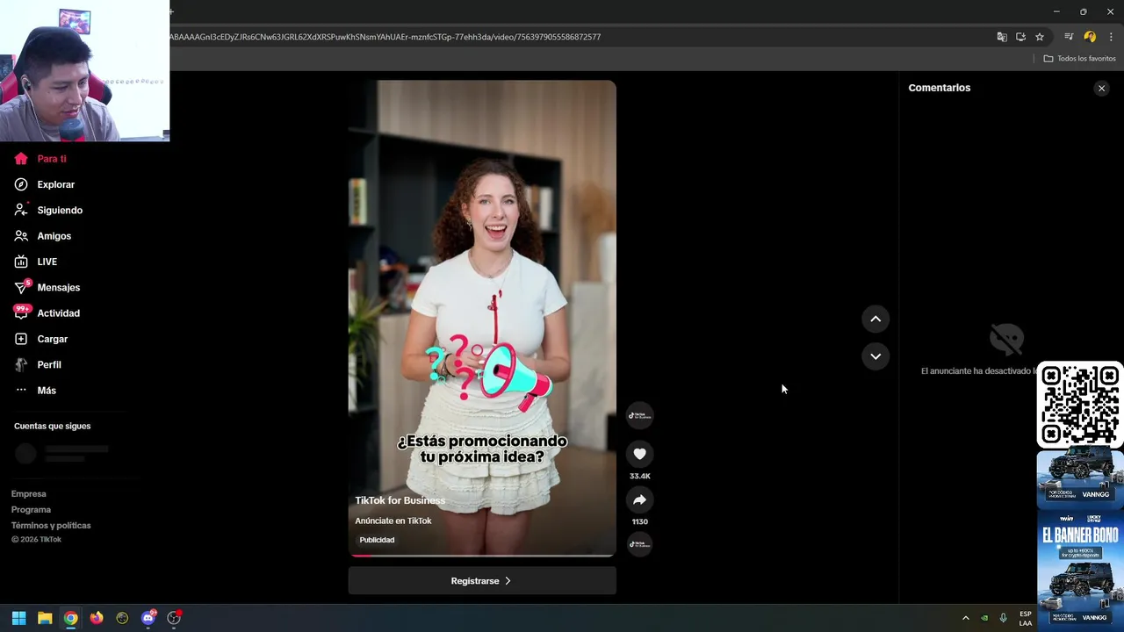The width and height of the screenshot is (1124, 632).
Task: Open Discord from the taskbar
Action: (x=148, y=618)
